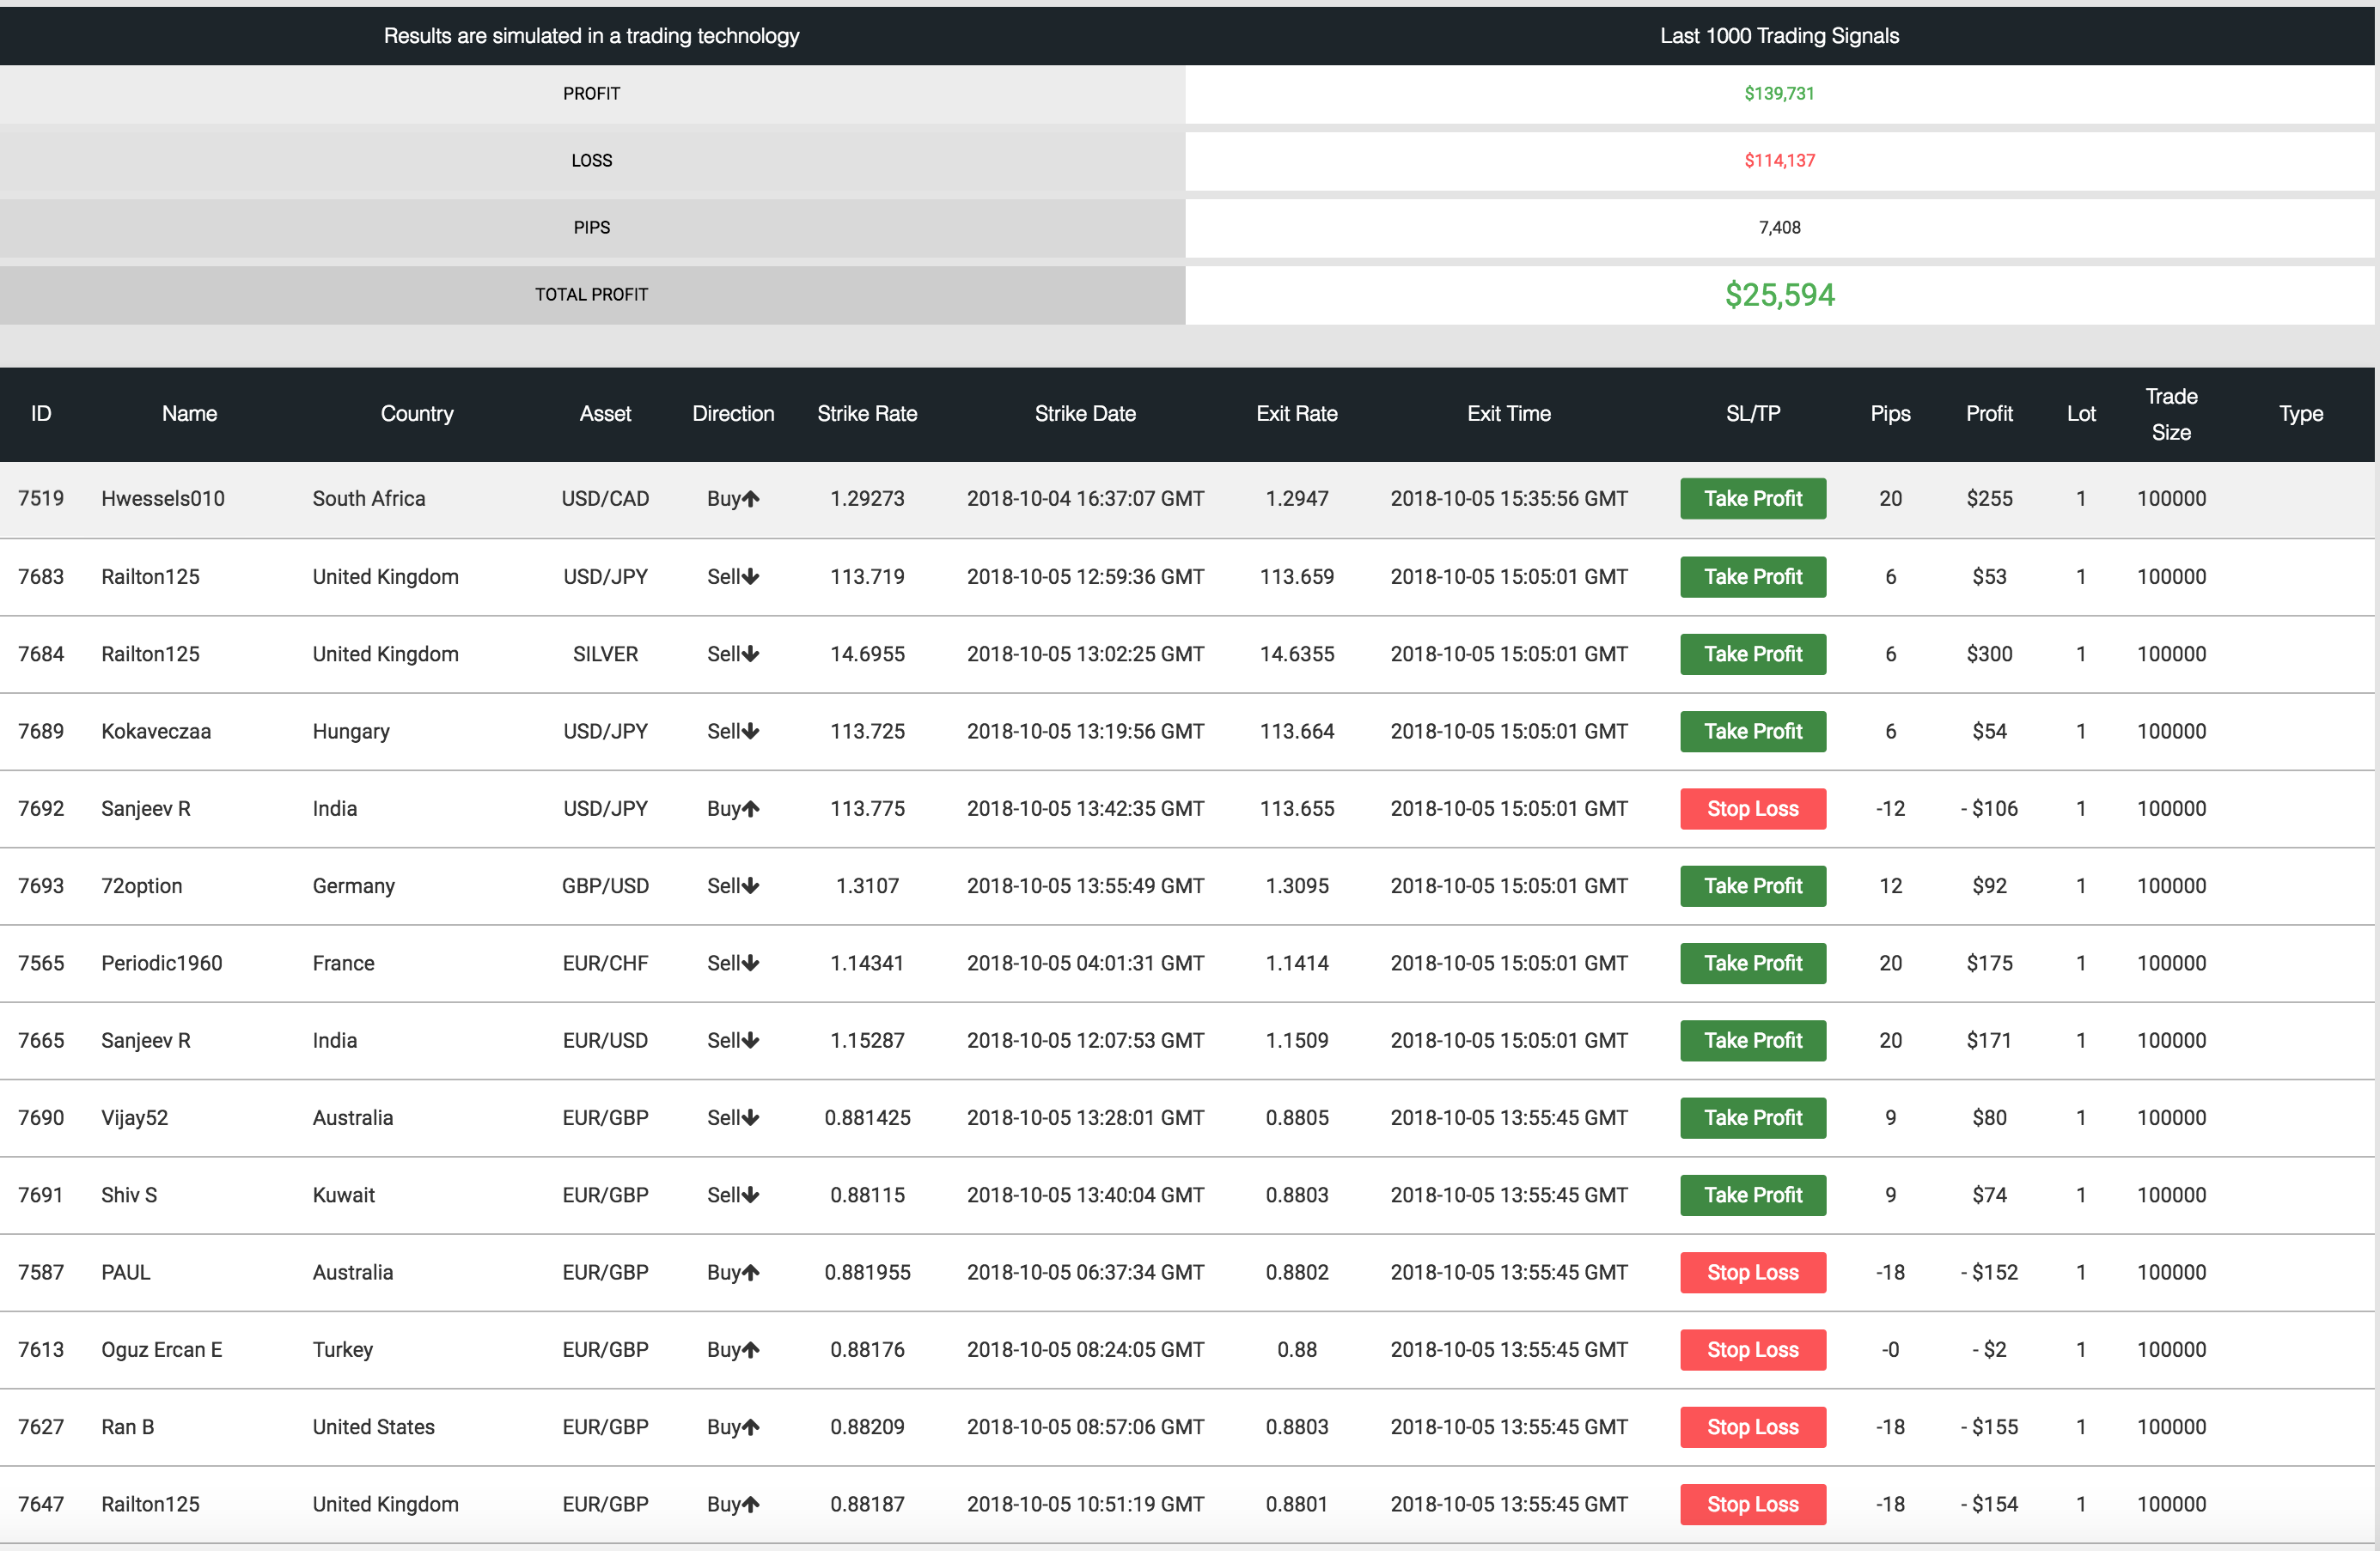The height and width of the screenshot is (1551, 2380).
Task: Click Stop Loss button for ID 7647
Action: coord(1750,1505)
